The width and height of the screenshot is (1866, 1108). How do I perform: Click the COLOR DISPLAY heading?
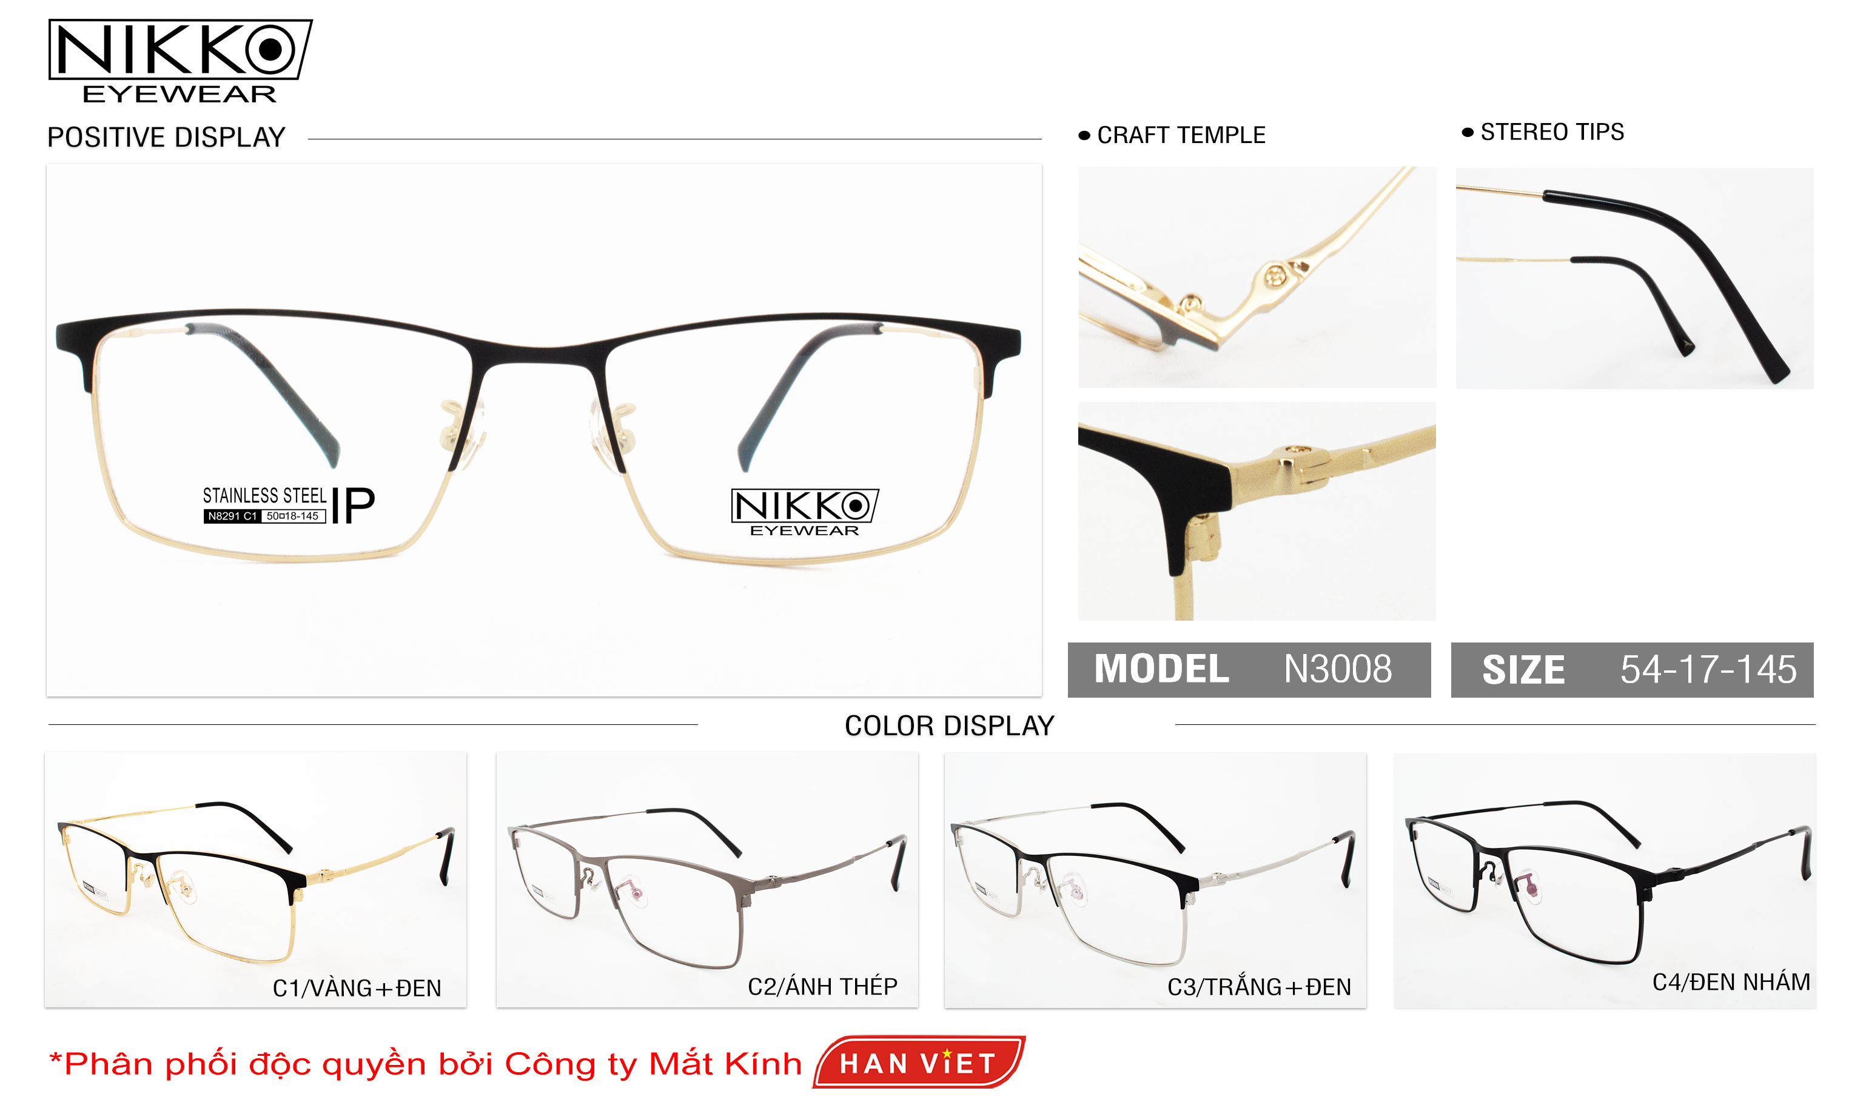(948, 726)
